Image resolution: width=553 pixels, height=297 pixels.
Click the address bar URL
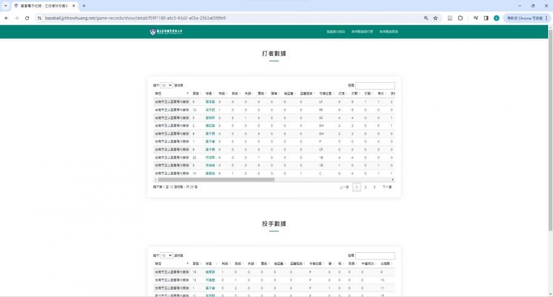point(135,18)
